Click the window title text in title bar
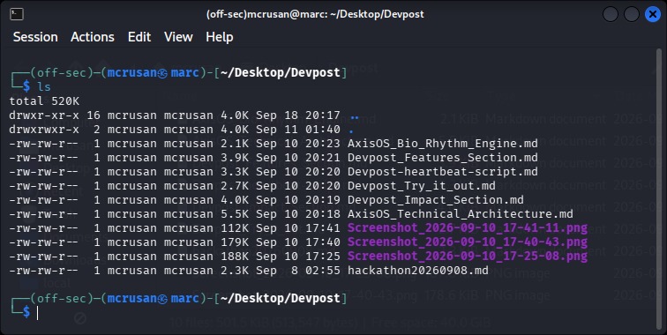The image size is (667, 335). (x=315, y=14)
